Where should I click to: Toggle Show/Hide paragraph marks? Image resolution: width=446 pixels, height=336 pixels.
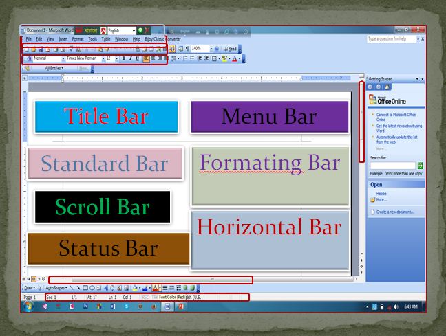[x=187, y=49]
